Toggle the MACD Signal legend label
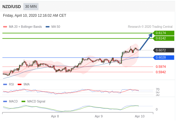Screen dimensions: 177x121 (x=36, y=102)
